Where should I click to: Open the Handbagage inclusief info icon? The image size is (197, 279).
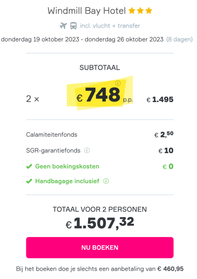106,181
